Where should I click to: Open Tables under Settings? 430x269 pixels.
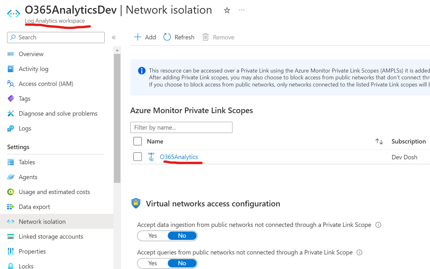(x=27, y=162)
